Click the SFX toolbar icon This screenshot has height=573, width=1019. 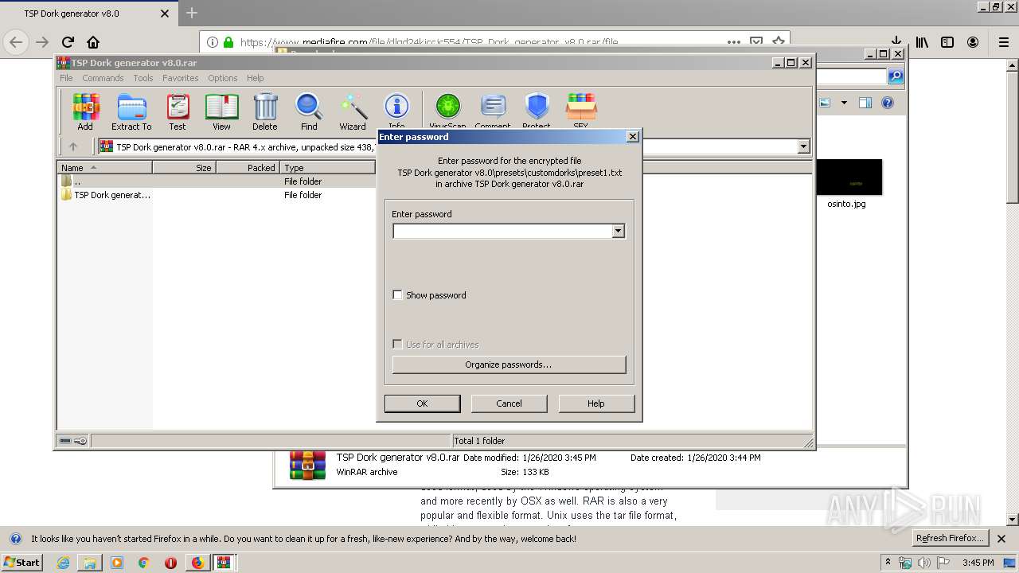click(x=581, y=110)
